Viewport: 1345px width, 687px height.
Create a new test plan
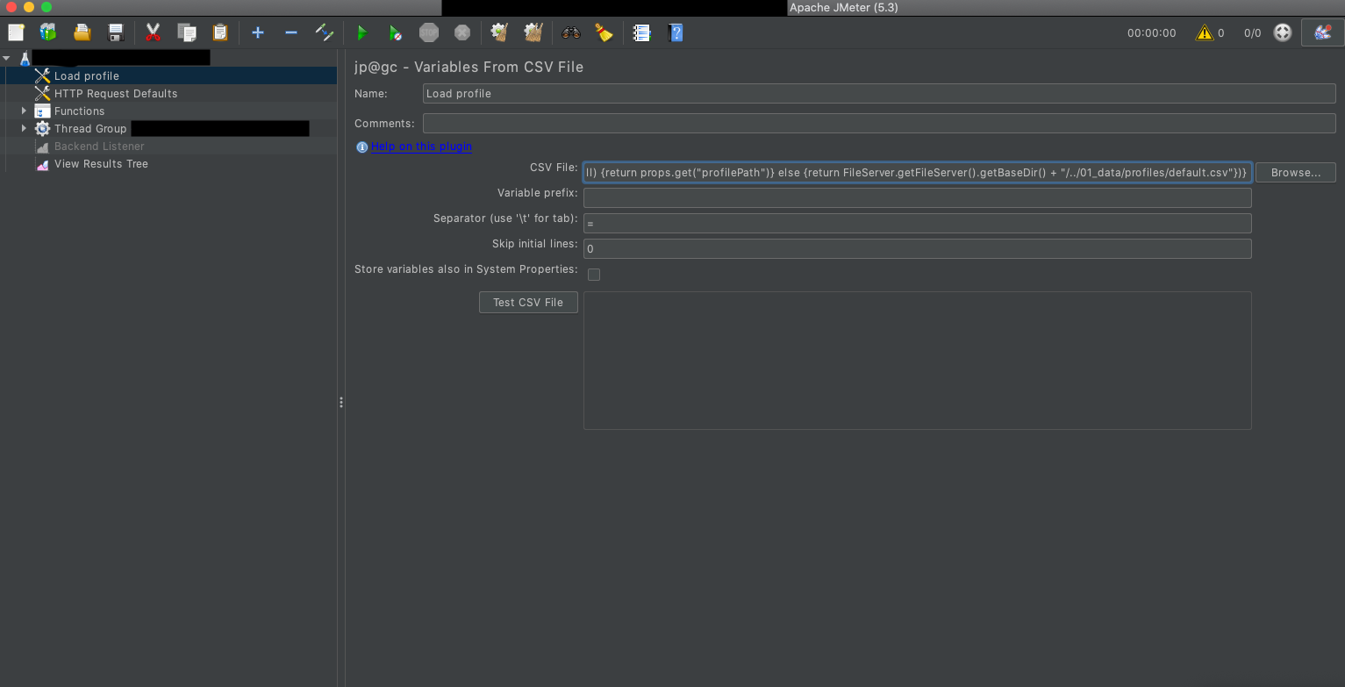click(16, 32)
